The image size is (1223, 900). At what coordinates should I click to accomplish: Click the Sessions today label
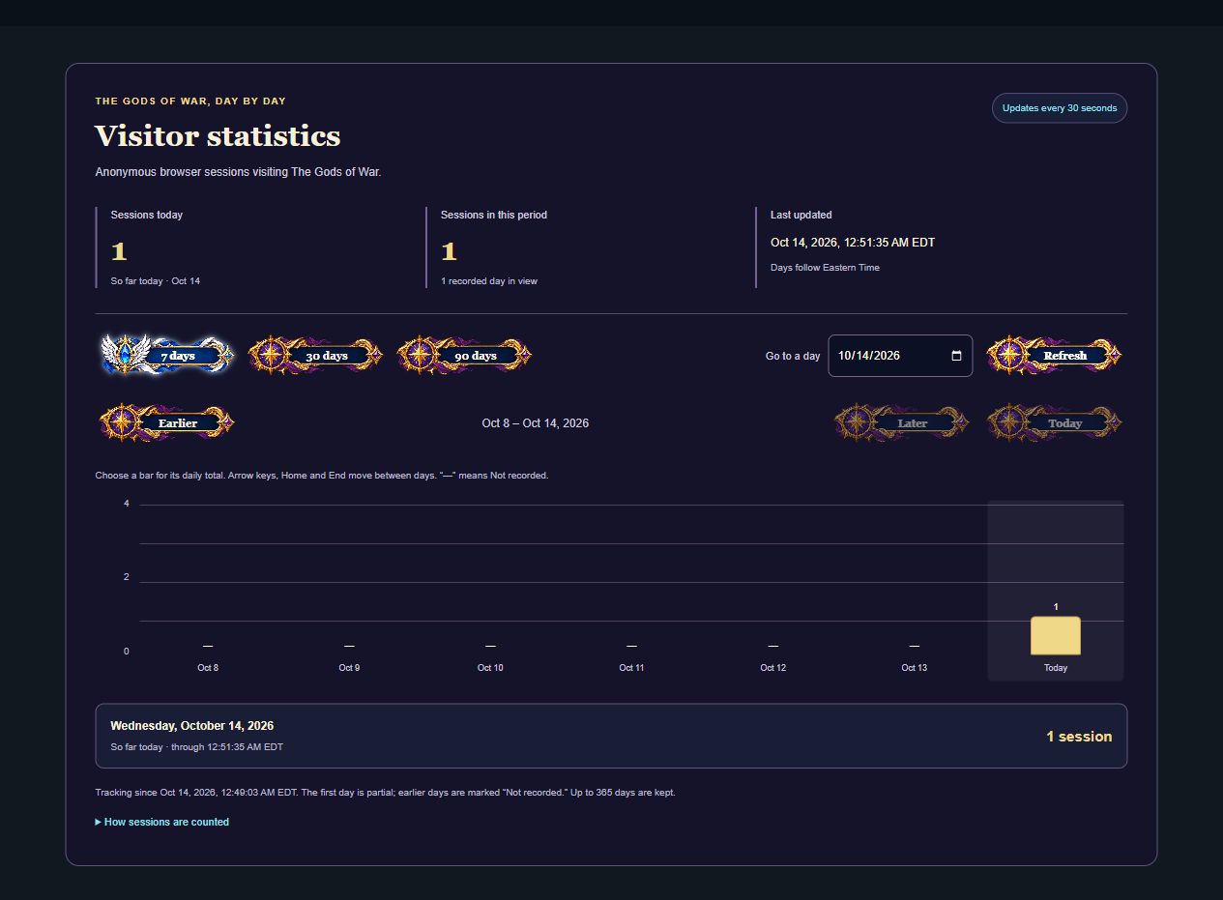[x=147, y=215]
